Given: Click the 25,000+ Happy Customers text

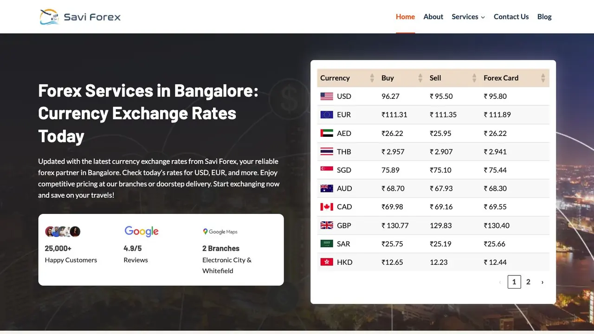Looking at the screenshot, I should pos(71,254).
